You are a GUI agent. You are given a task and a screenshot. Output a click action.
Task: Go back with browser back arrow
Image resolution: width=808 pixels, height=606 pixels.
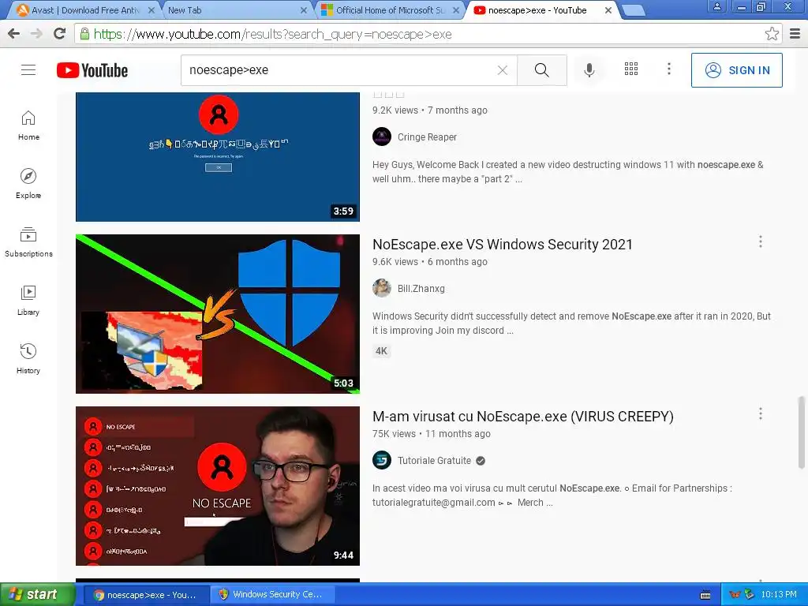pyautogui.click(x=14, y=34)
